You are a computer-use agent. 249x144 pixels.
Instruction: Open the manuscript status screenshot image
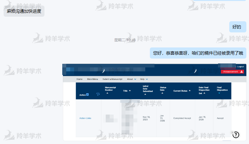tap(154, 102)
